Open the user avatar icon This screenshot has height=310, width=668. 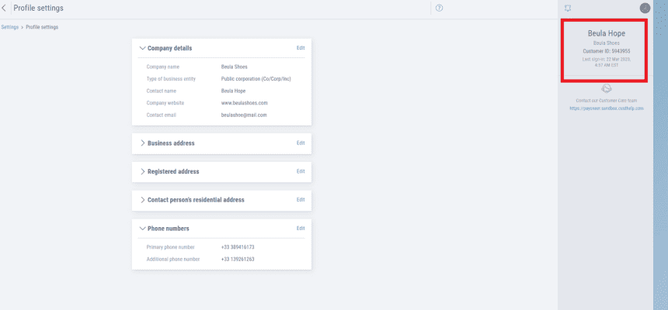(645, 8)
